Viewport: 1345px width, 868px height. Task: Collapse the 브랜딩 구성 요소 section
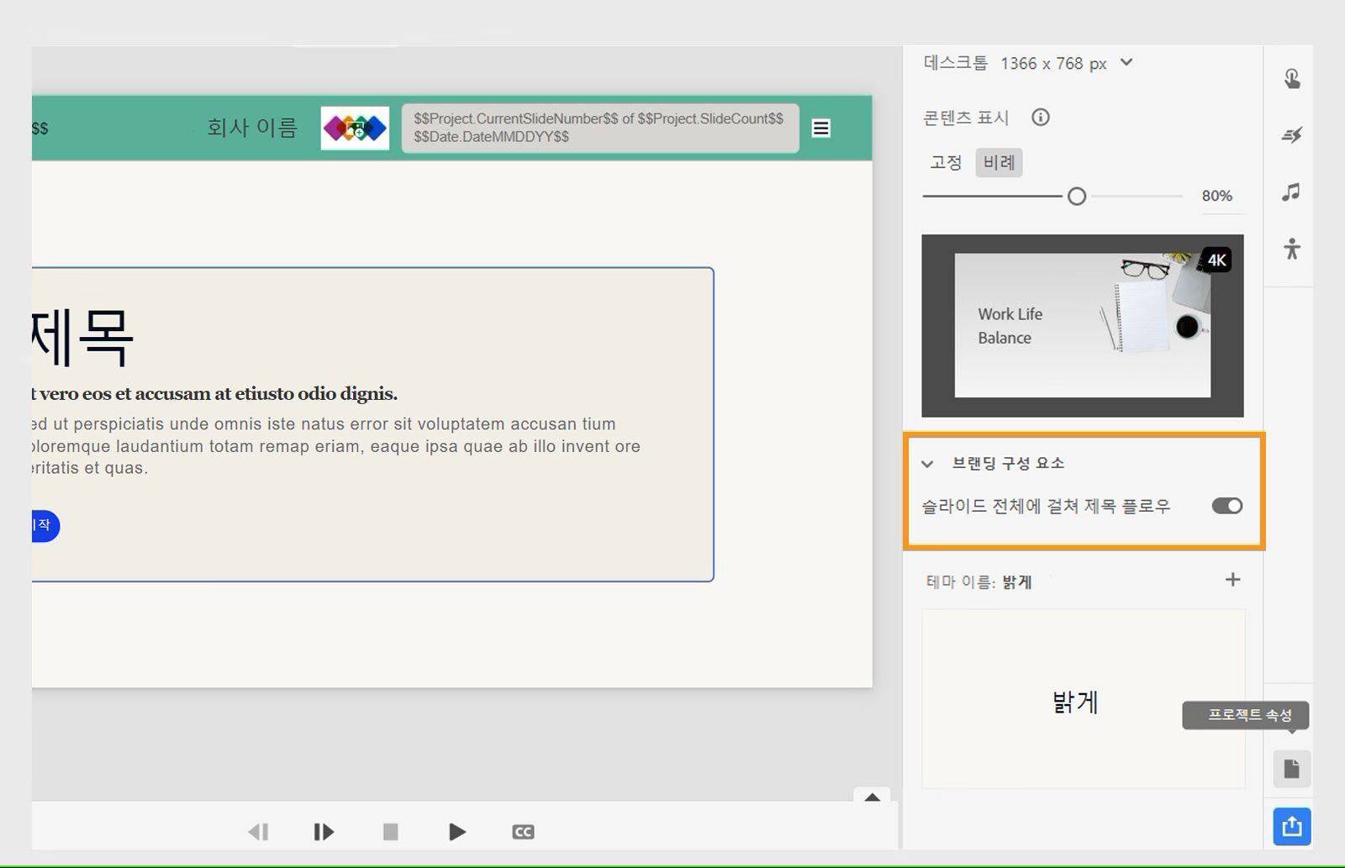tap(927, 464)
